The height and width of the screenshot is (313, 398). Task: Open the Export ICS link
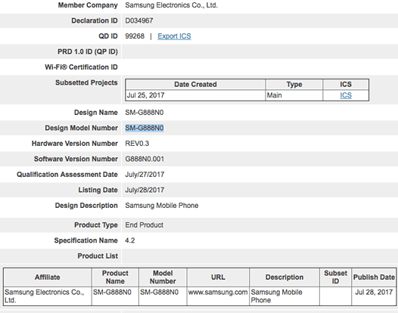point(174,36)
